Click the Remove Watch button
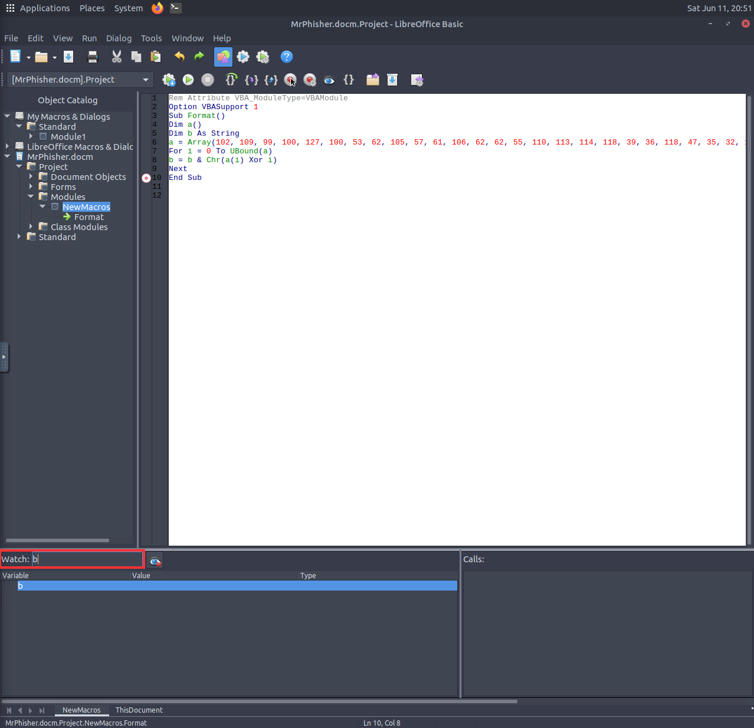754x728 pixels. pos(155,561)
